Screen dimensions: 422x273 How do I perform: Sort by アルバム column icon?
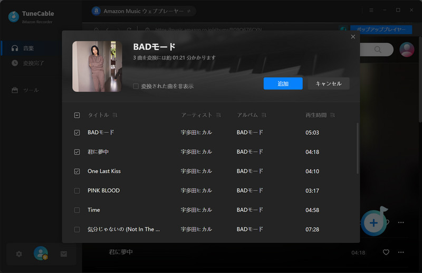click(264, 115)
